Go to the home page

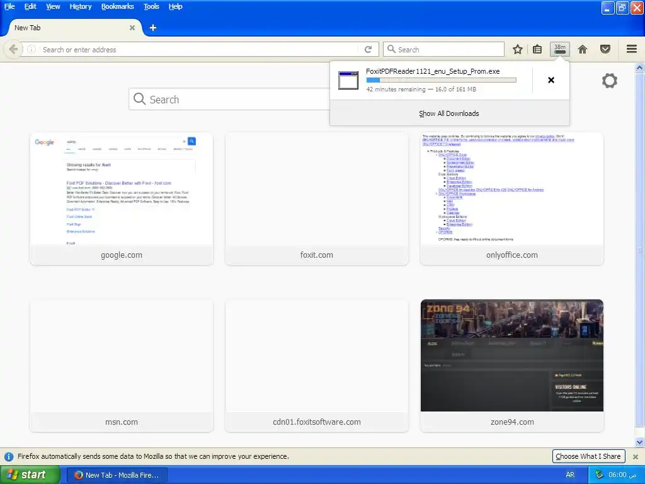[x=583, y=49]
